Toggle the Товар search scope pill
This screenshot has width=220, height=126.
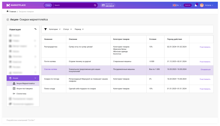click(48, 5)
